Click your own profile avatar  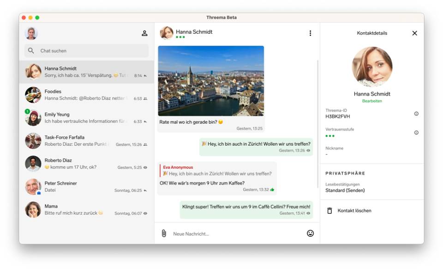[x=31, y=33]
